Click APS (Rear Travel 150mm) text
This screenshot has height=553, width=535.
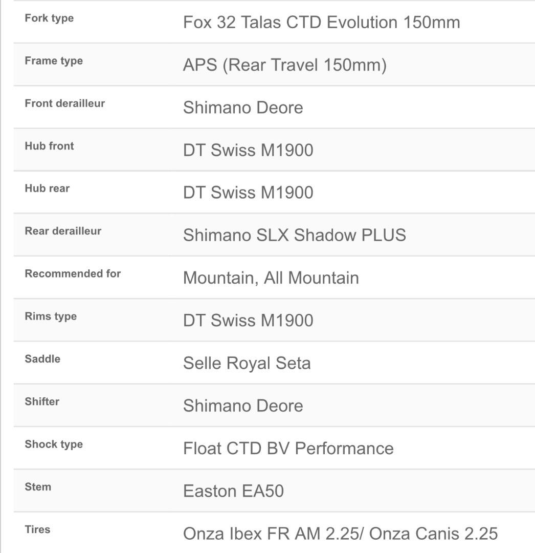point(285,65)
